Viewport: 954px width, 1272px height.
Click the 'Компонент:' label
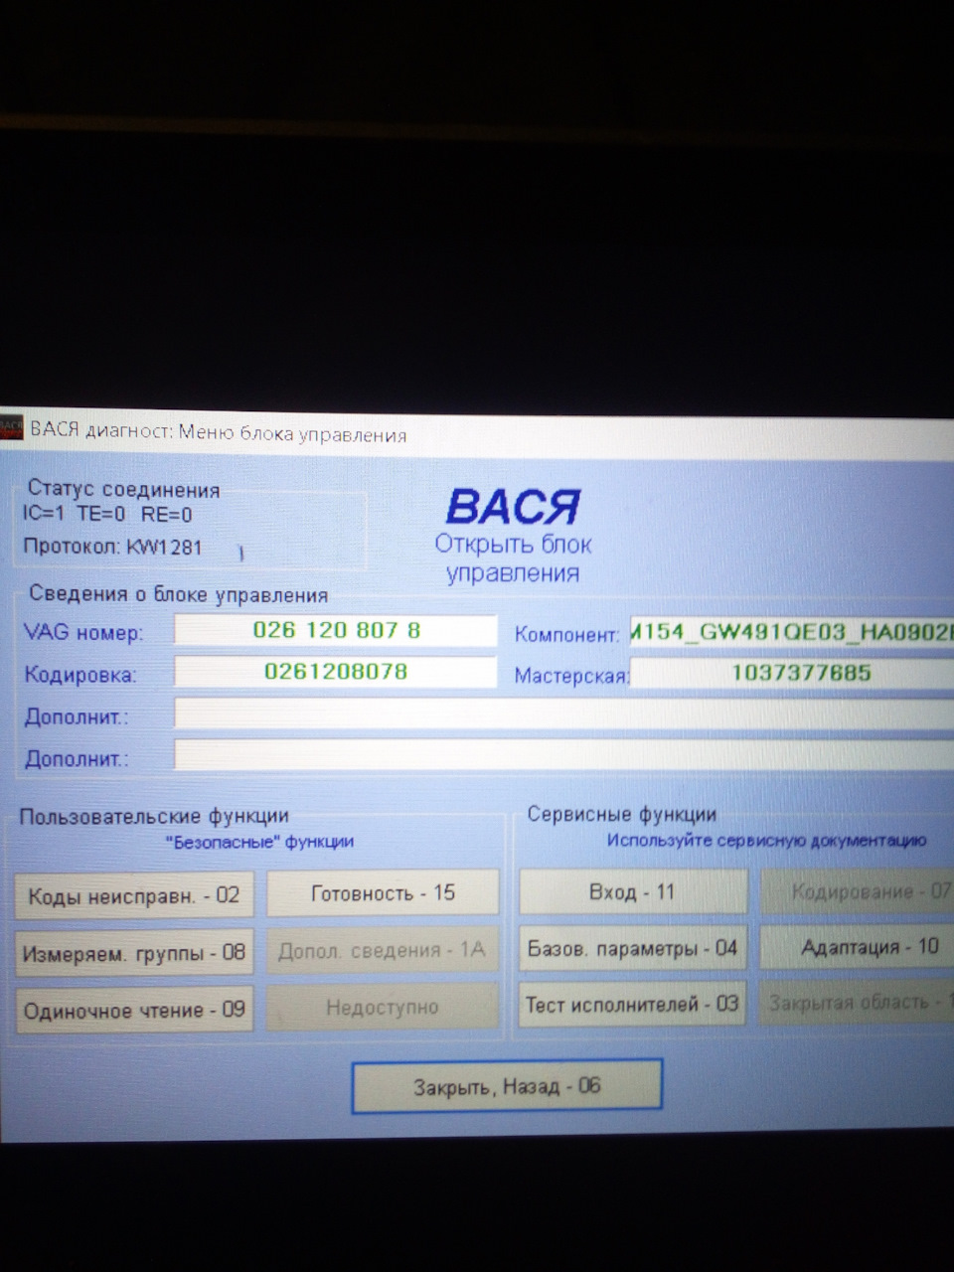click(567, 634)
